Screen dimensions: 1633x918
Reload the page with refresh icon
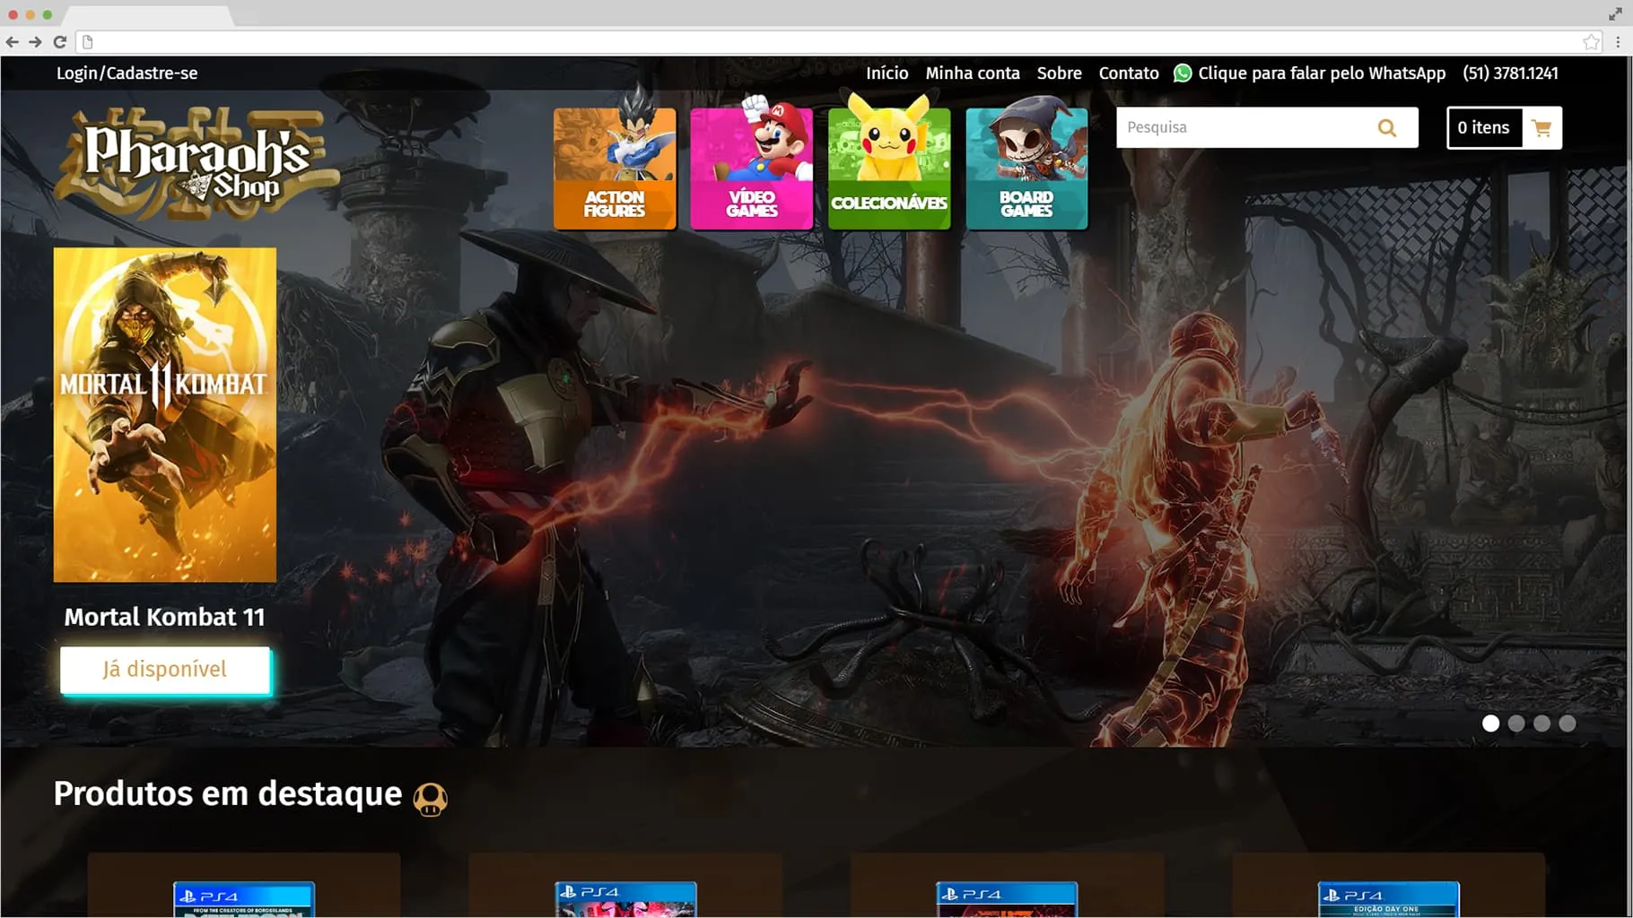tap(60, 42)
